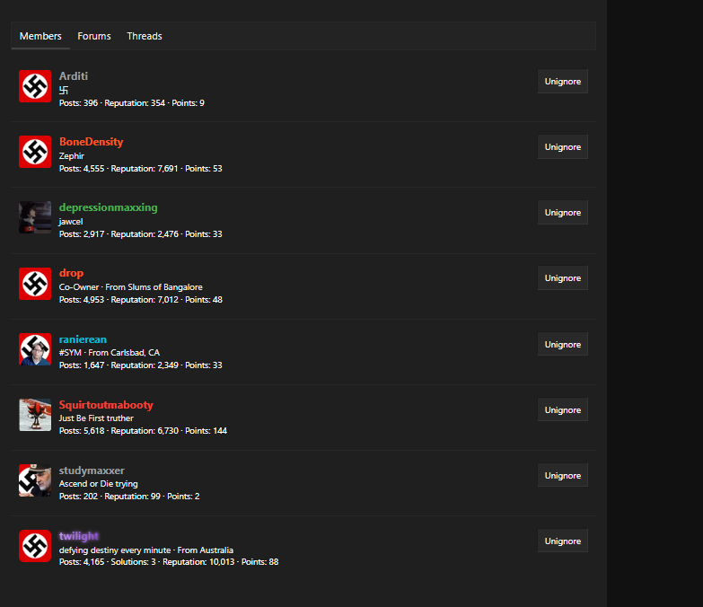Click the text 'Posts: 396 · Reputation: 354 · Points: 9'
This screenshot has height=607, width=703.
click(x=132, y=103)
